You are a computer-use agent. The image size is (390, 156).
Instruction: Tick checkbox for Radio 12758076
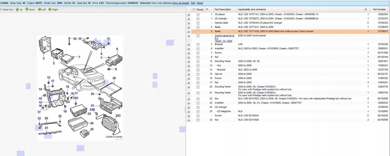tap(198, 27)
